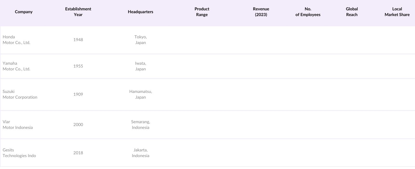Click the 2018 establishment year cell
The height and width of the screenshot is (169, 415).
click(78, 153)
